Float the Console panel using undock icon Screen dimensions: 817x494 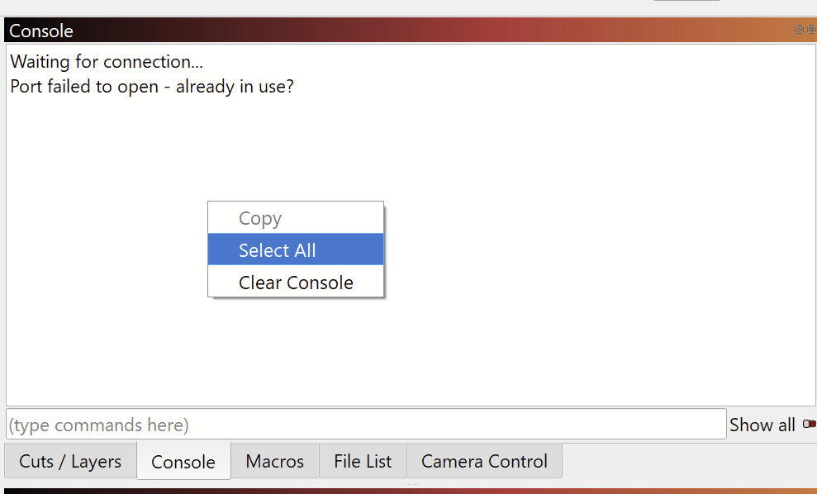[x=799, y=30]
